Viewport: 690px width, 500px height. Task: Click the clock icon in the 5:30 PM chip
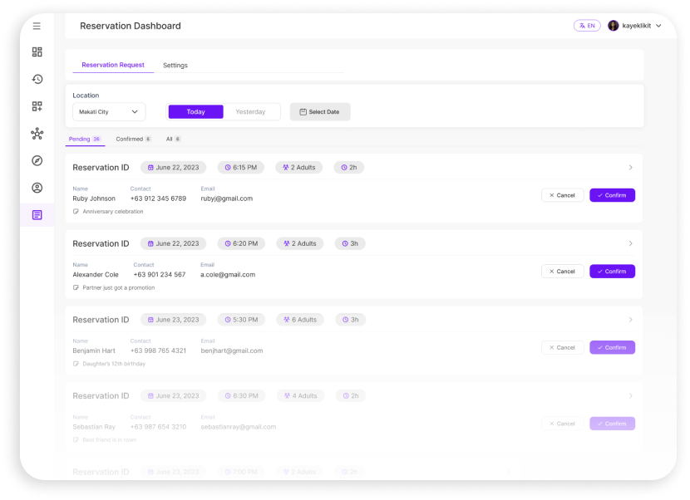(x=228, y=320)
